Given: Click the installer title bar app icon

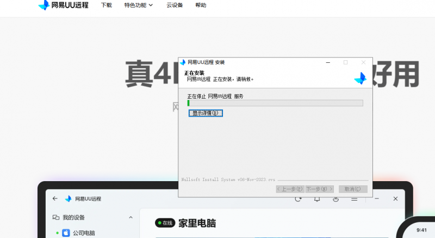Looking at the screenshot, I should coord(183,62).
